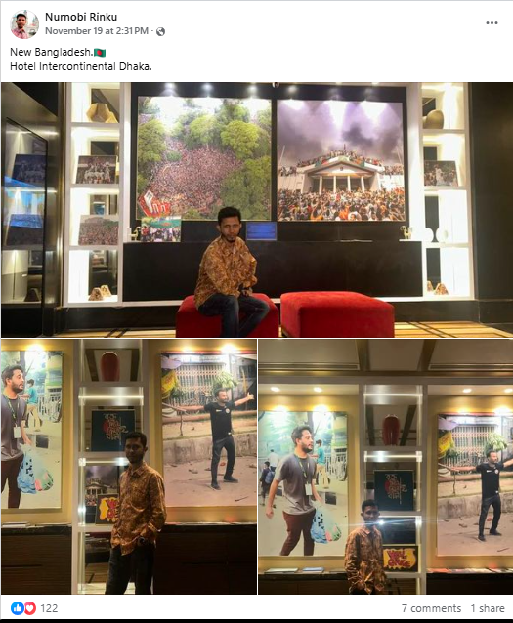
Task: Click the smoky building poster in top photo
Action: click(341, 160)
